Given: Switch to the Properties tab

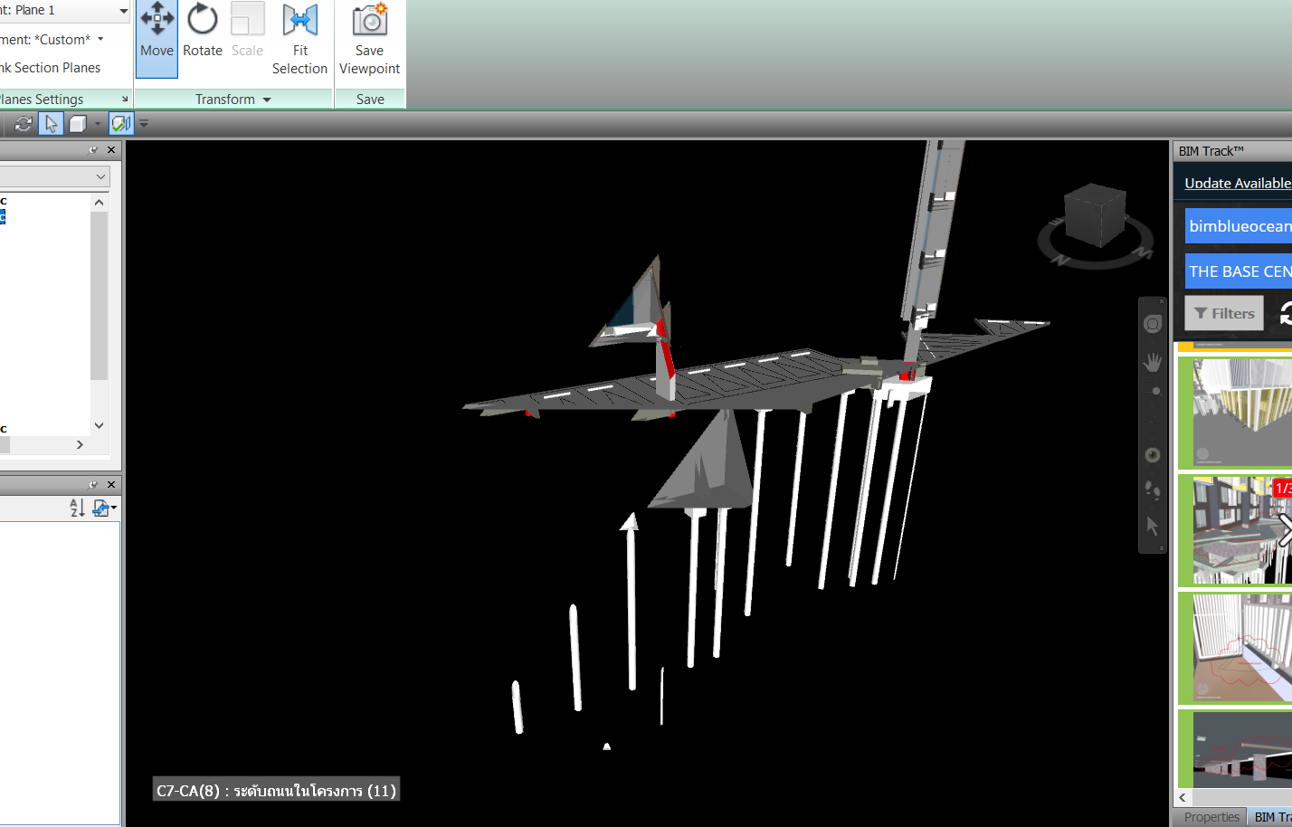Looking at the screenshot, I should coord(1211,816).
